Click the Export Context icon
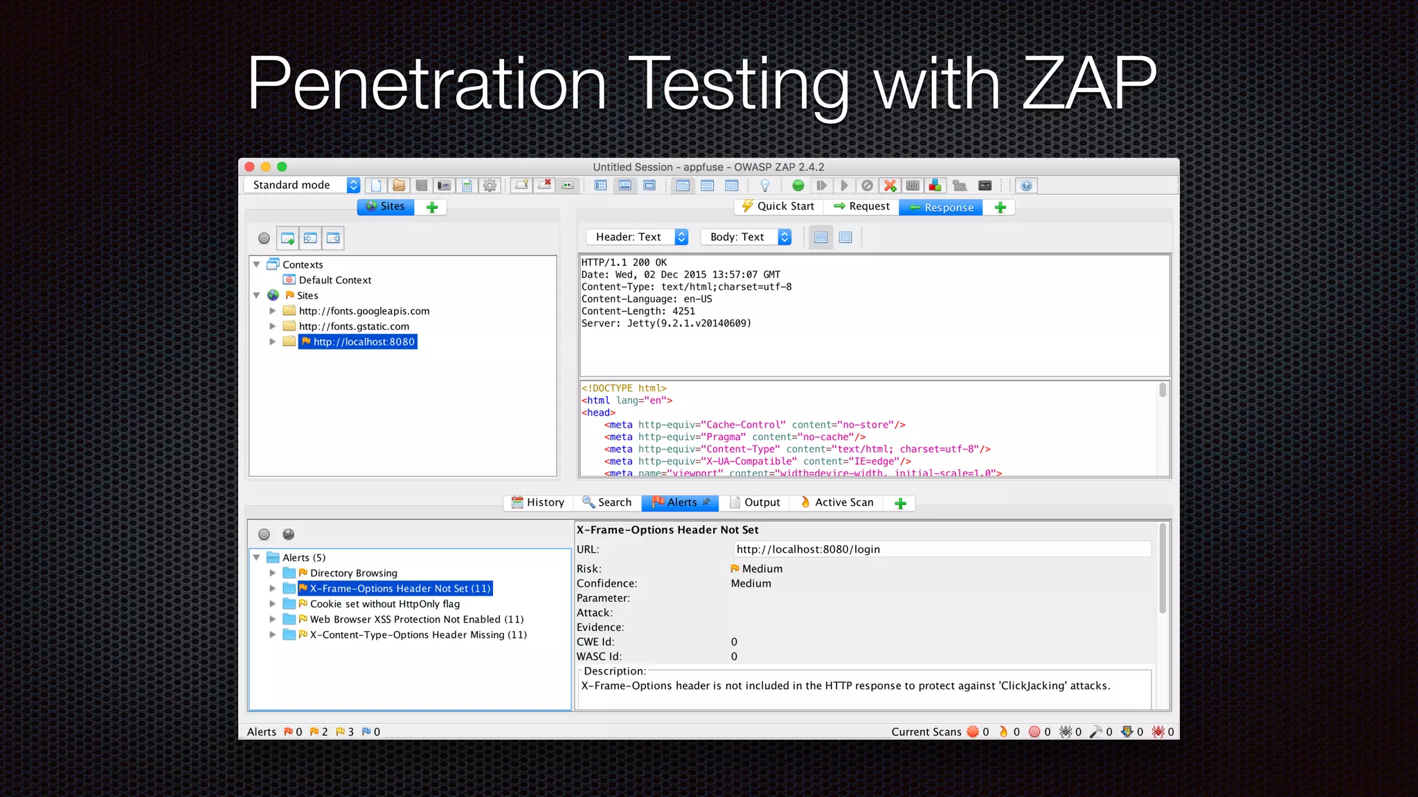The image size is (1418, 797). coord(333,238)
